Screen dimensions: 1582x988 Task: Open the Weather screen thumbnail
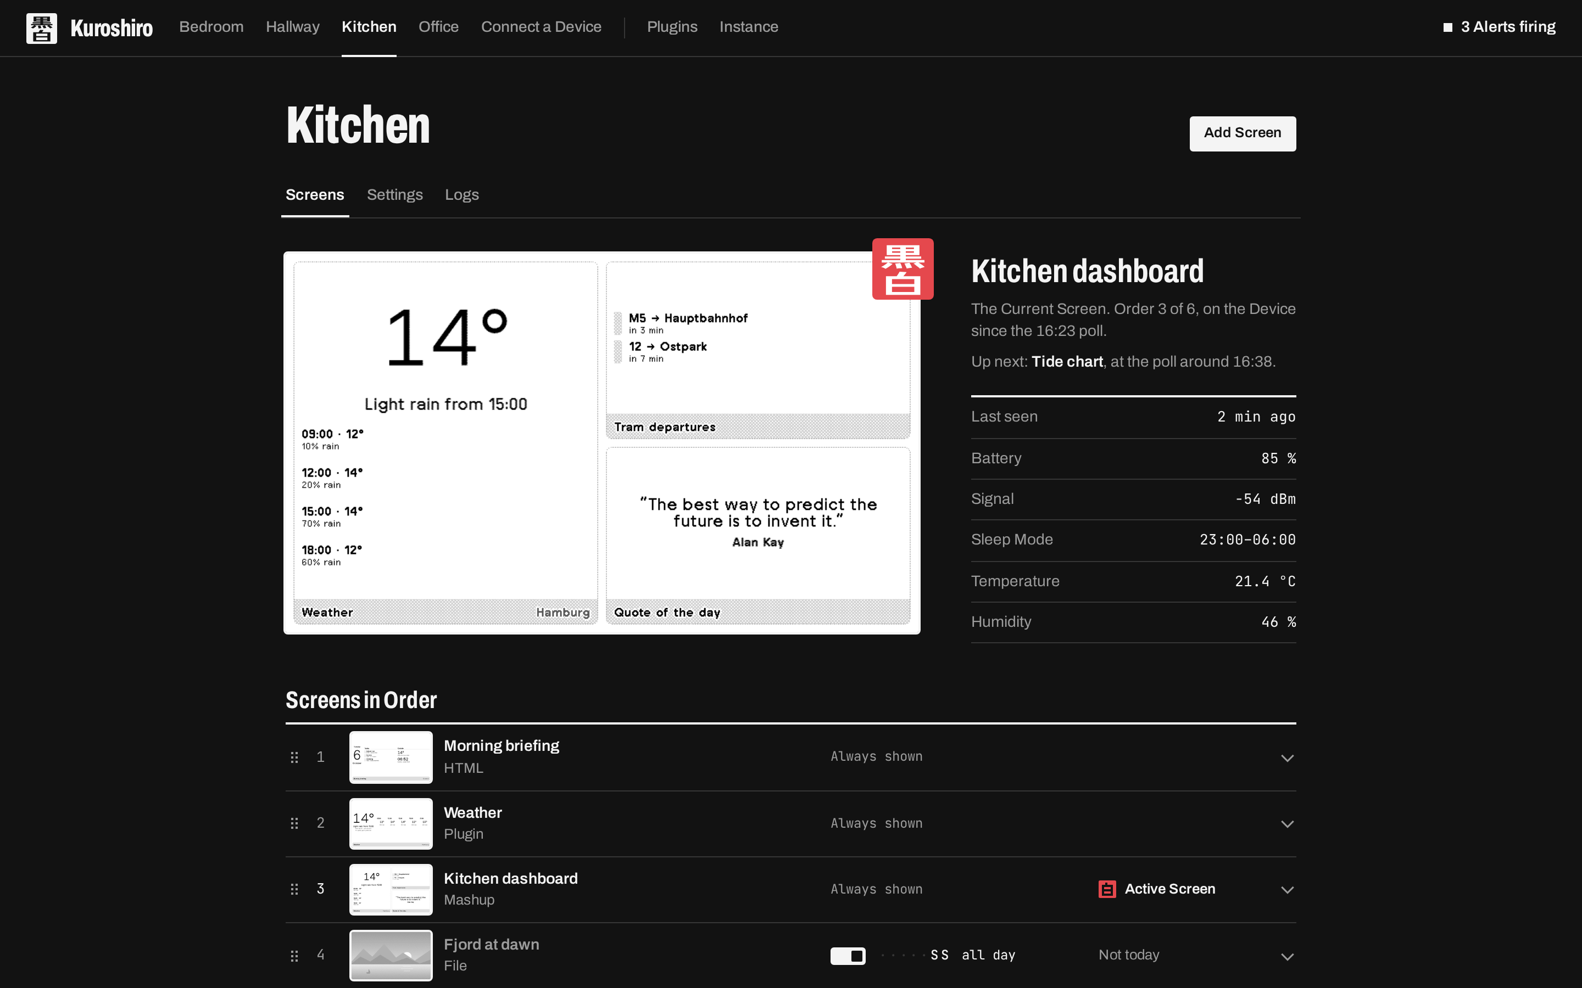coord(390,823)
